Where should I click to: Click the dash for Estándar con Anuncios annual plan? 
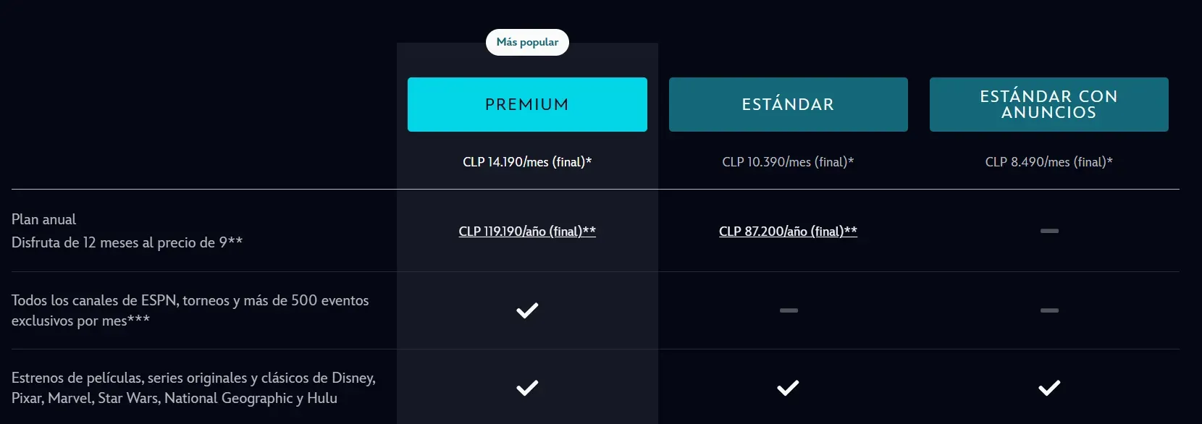(x=1048, y=231)
